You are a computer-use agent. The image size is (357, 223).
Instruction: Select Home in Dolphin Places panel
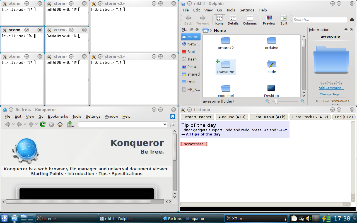190,37
